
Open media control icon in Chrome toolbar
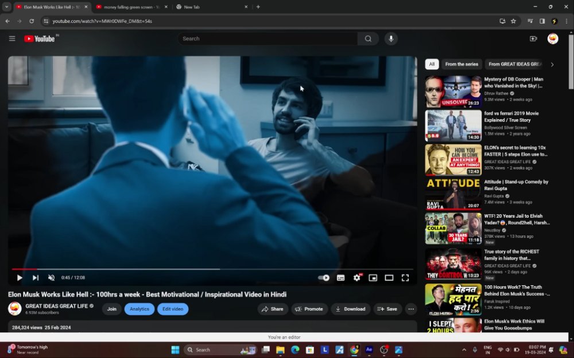530,21
